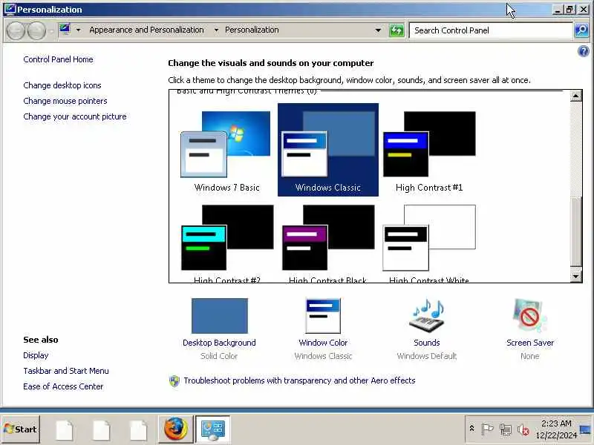Viewport: 594px width, 445px height.
Task: Click the network icon in system tray
Action: [x=505, y=429]
